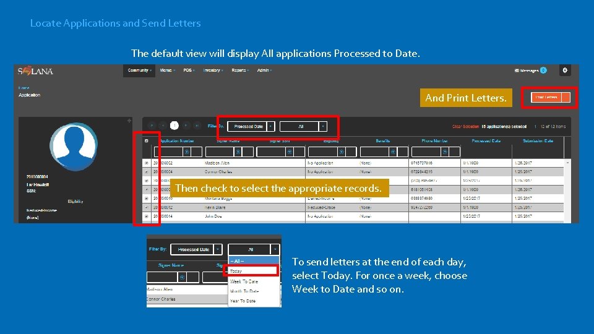Open the Admin menu
Image resolution: width=594 pixels, height=334 pixels.
point(264,71)
